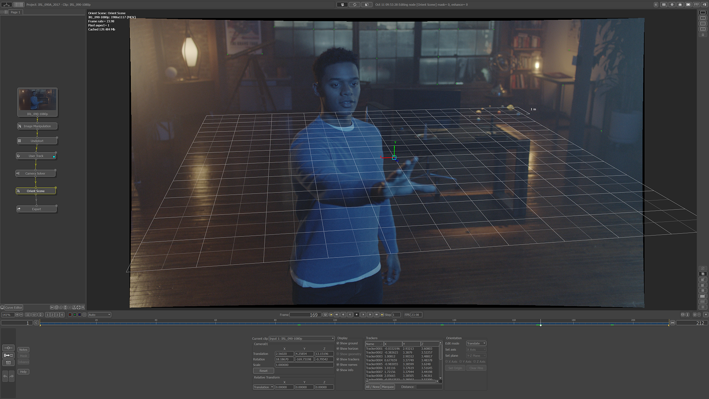Uncheck Show ground checkbox
709x399 pixels.
338,343
